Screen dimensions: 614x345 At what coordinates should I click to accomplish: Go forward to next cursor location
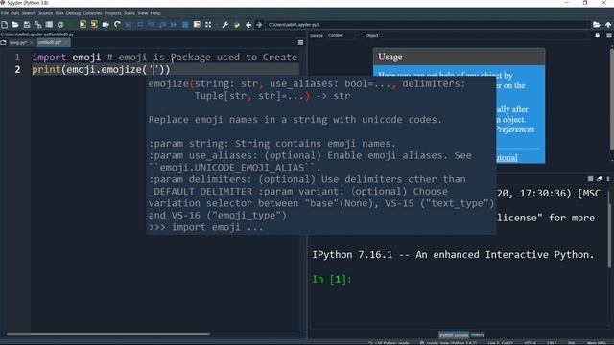pyautogui.click(x=259, y=25)
